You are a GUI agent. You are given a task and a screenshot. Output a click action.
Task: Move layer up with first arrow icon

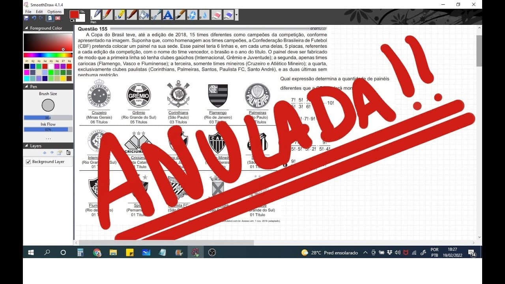(x=45, y=153)
